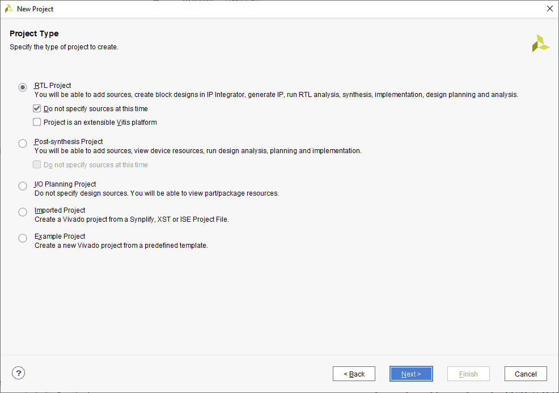
Task: Cancel the new project wizard
Action: [526, 374]
